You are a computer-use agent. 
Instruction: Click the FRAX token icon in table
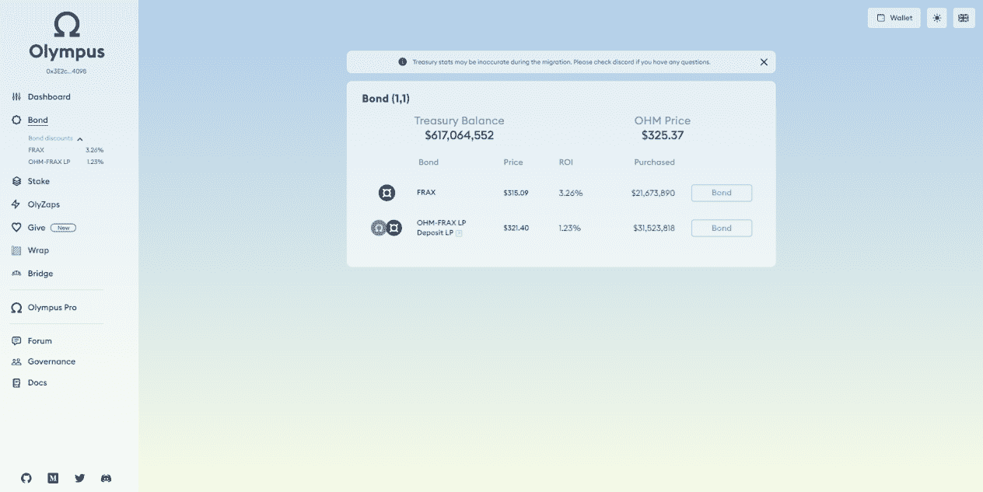coord(387,193)
